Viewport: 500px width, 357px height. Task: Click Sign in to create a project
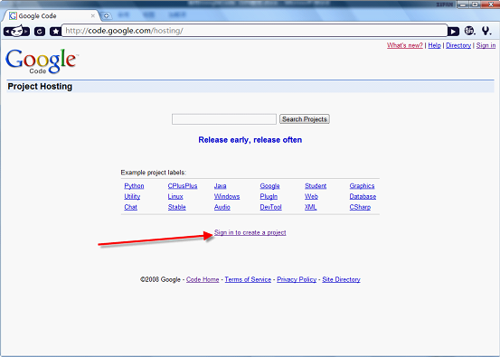[x=250, y=232]
